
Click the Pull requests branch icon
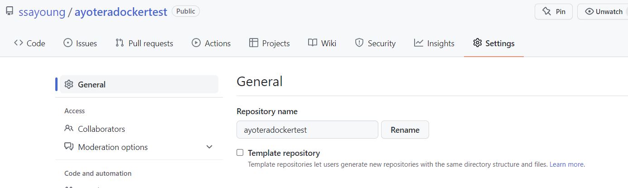point(120,43)
